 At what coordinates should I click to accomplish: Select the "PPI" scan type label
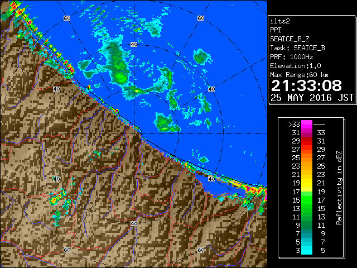[x=276, y=30]
